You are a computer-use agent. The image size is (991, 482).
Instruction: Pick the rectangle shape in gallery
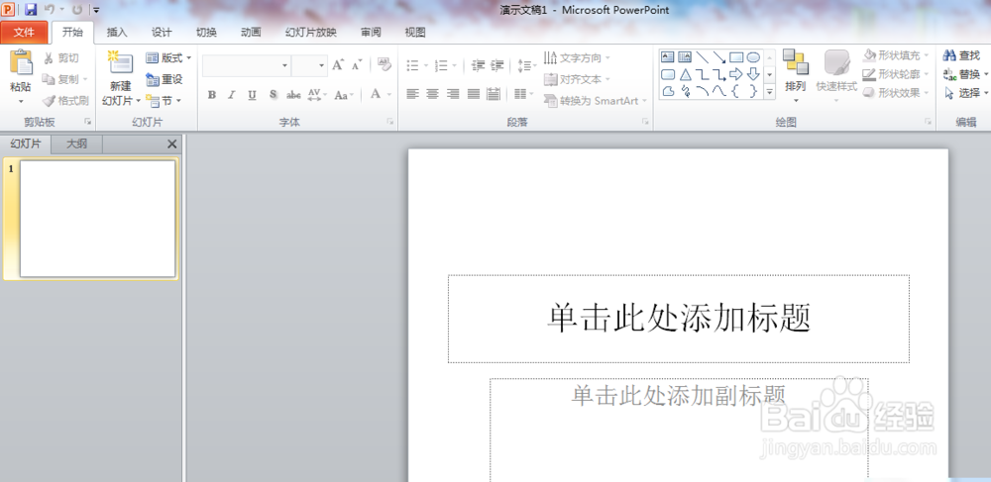click(736, 57)
